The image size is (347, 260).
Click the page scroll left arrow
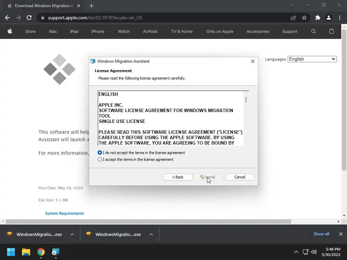[3, 221]
